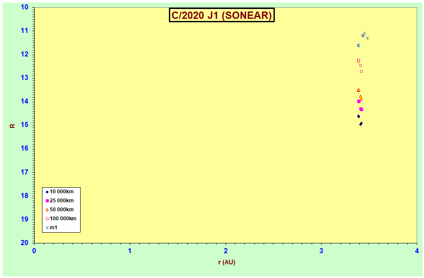Screen dimensions: 424x278
Task: Click the x-axis label 4
Action: point(417,251)
